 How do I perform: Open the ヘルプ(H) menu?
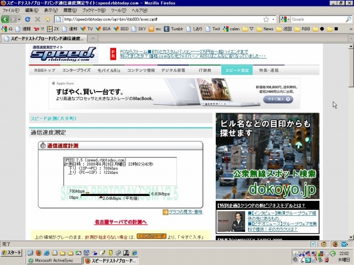(x=139, y=10)
